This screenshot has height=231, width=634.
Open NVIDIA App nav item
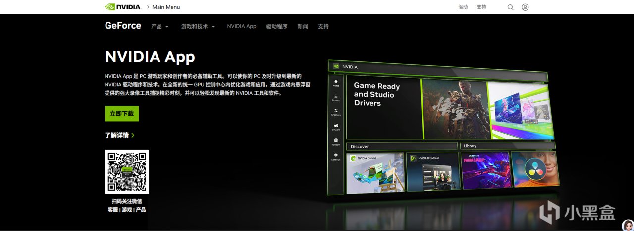(242, 26)
